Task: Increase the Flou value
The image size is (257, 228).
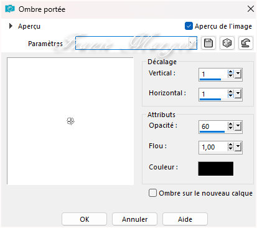Action: (x=231, y=145)
